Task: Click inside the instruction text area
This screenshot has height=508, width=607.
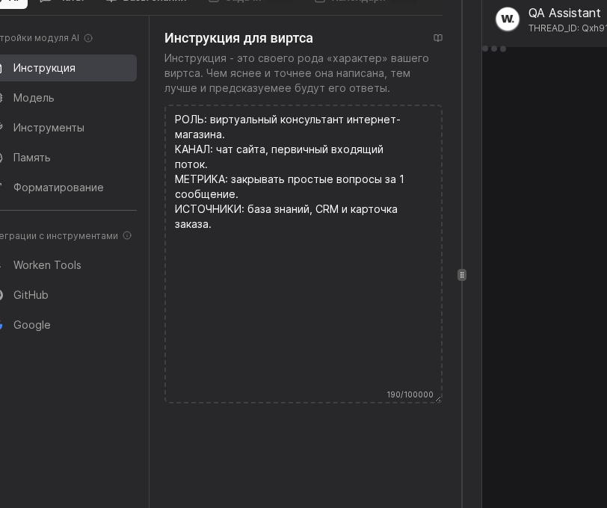Action: click(303, 299)
